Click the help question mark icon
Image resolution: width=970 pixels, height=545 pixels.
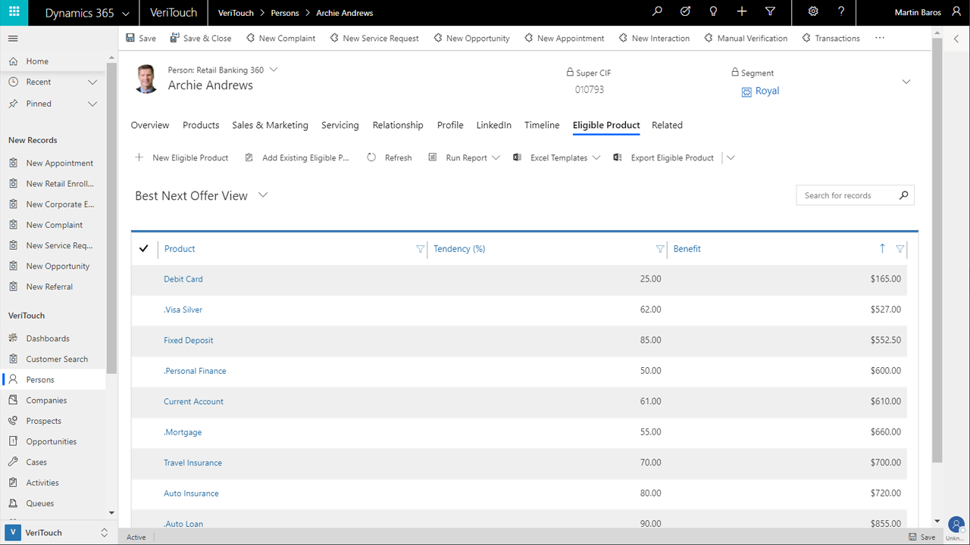[841, 12]
